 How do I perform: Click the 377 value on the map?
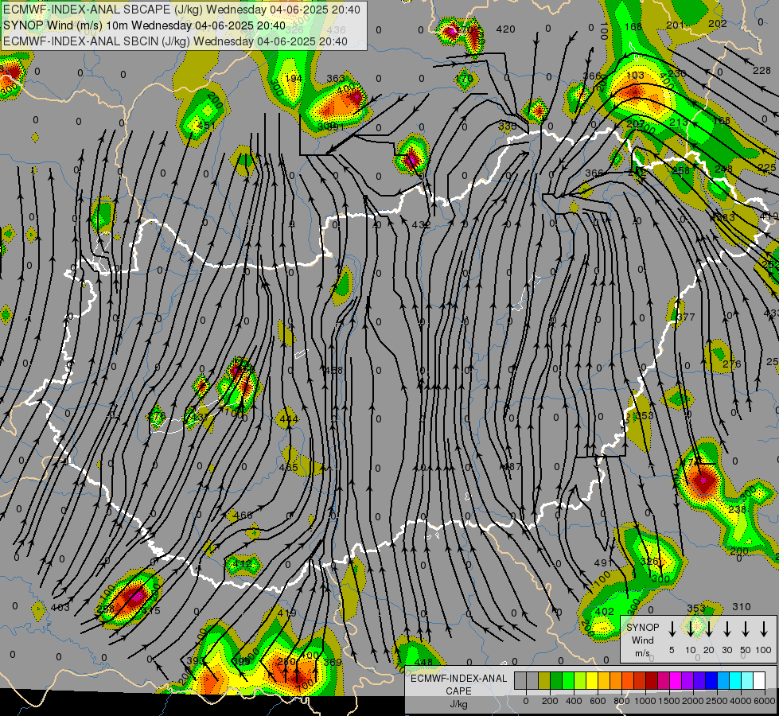click(686, 317)
